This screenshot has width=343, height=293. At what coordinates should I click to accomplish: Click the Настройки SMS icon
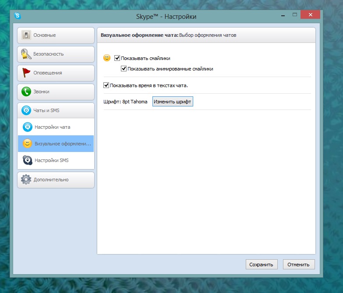(27, 160)
